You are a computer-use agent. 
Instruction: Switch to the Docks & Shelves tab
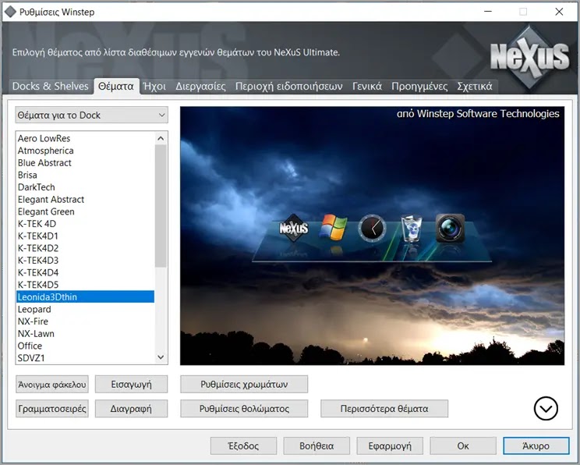click(x=51, y=87)
